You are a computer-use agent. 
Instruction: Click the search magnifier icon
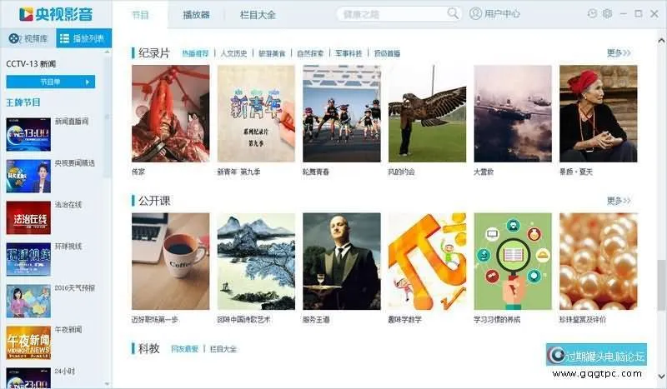[x=453, y=13]
